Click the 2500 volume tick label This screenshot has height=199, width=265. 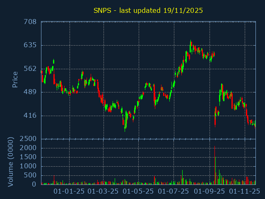[x=27, y=139]
